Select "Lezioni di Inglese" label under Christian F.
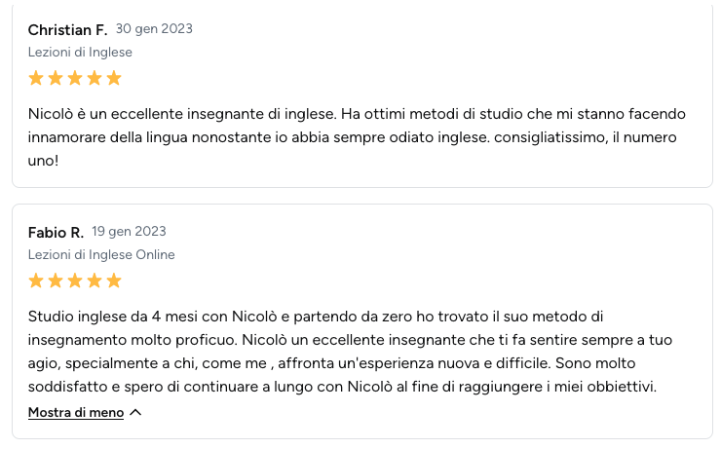Image resolution: width=721 pixels, height=449 pixels. 80,53
